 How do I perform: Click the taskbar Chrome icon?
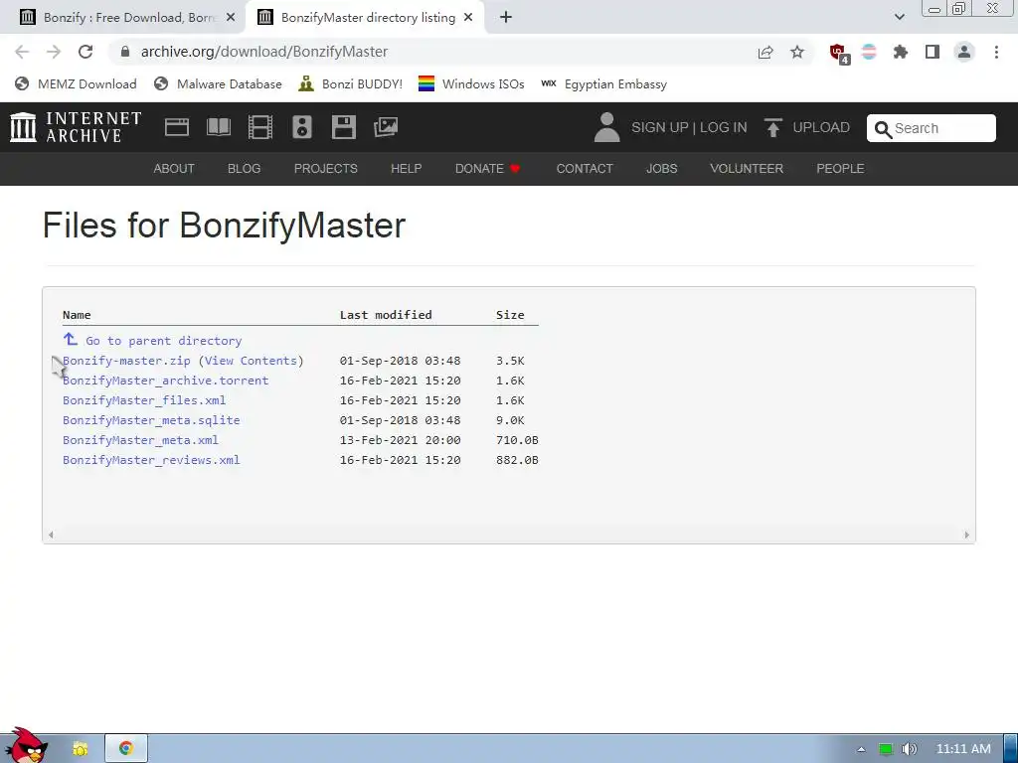(x=126, y=748)
